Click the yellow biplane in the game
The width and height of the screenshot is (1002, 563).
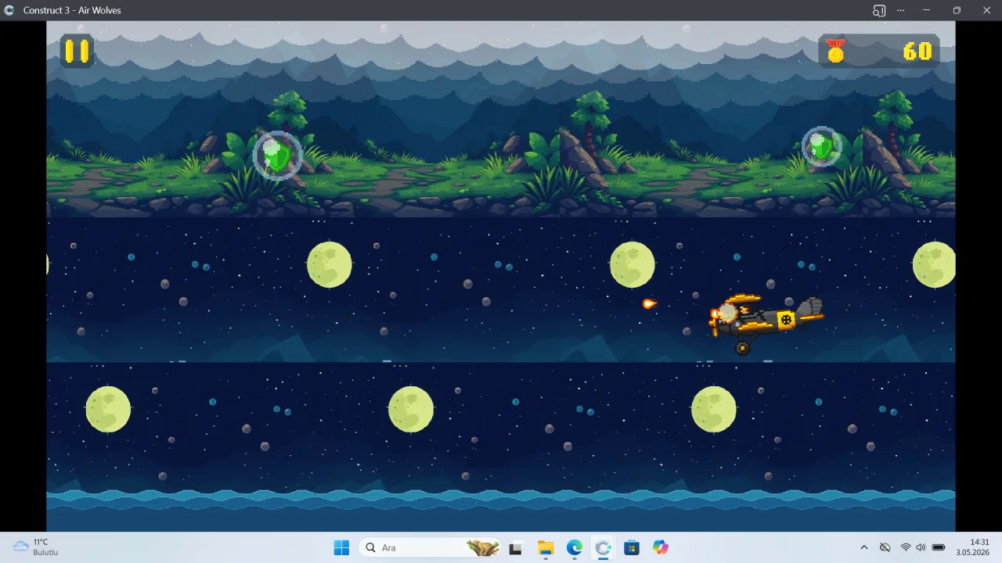(766, 322)
